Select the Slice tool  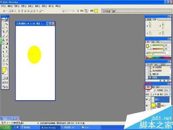(7, 32)
